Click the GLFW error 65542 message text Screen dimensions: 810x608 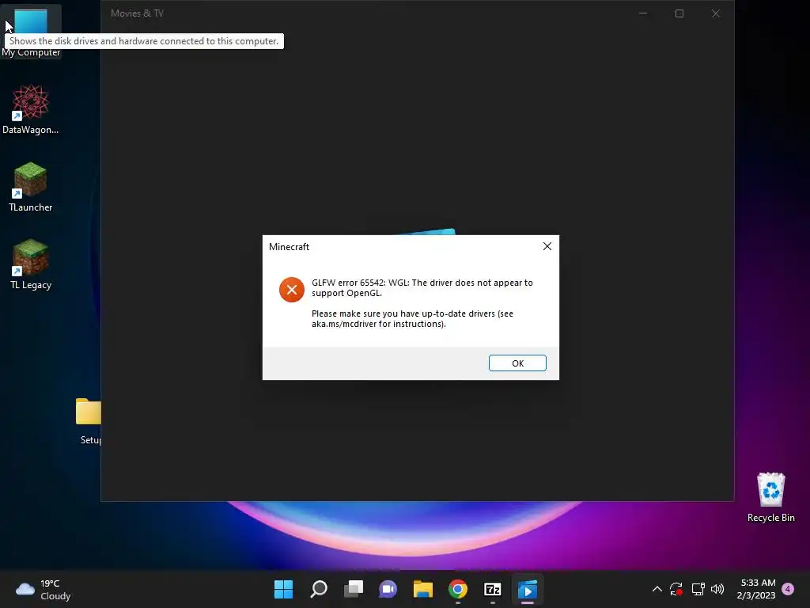click(x=422, y=288)
